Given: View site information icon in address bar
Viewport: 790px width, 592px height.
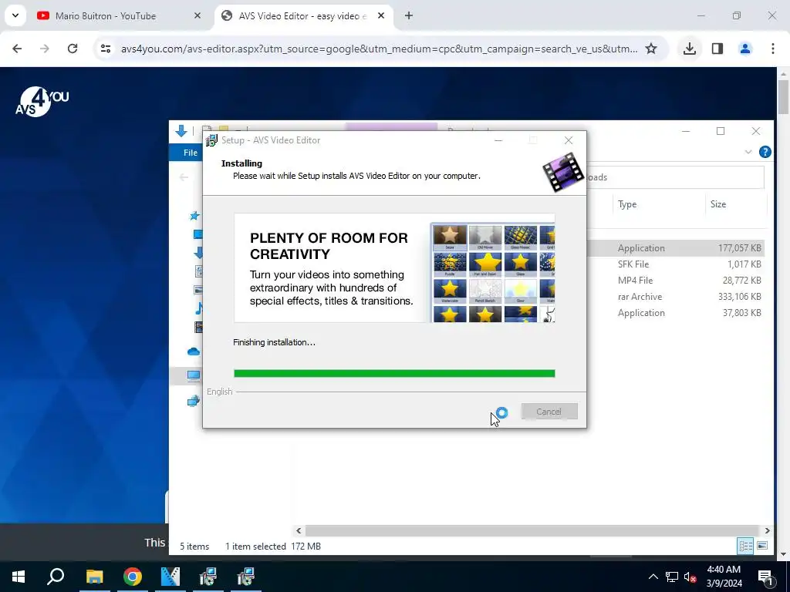Looking at the screenshot, I should tap(106, 49).
